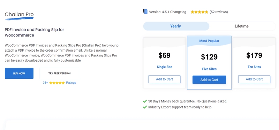This screenshot has height=130, width=279.
Task: Click the BUY NOW button
Action: [x=19, y=73]
